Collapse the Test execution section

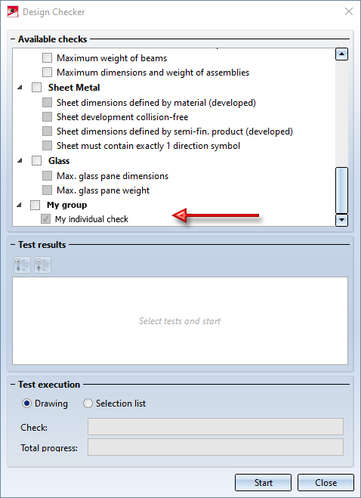click(14, 385)
